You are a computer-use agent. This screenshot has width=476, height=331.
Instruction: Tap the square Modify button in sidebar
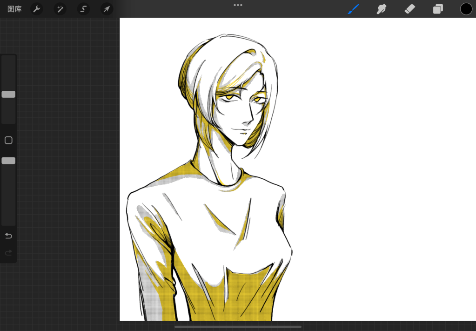click(8, 140)
